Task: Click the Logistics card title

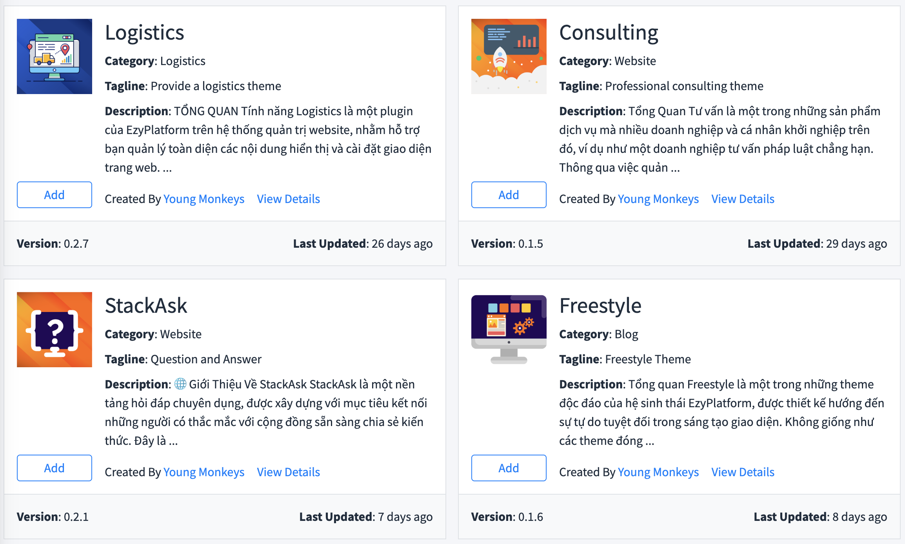Action: coord(144,33)
